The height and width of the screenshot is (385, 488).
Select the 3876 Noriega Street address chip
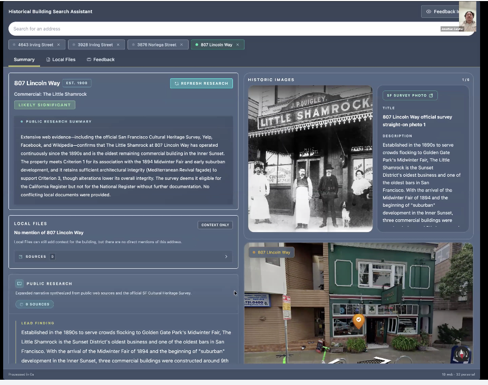pyautogui.click(x=158, y=45)
